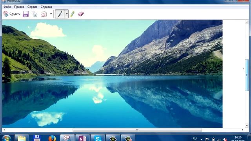Send the snip by email icon
Viewport: 251px width, 141px height.
pyautogui.click(x=44, y=14)
